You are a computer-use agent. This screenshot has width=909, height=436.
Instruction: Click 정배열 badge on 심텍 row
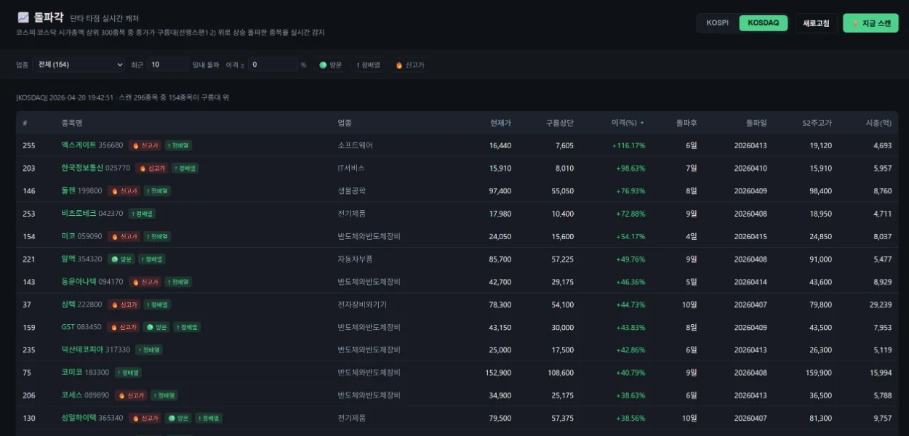pyautogui.click(x=157, y=304)
